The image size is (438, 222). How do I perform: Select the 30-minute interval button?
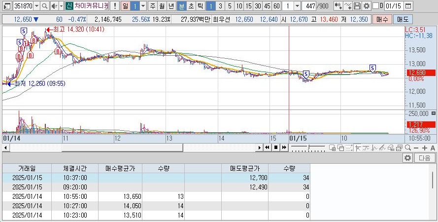(258, 6)
